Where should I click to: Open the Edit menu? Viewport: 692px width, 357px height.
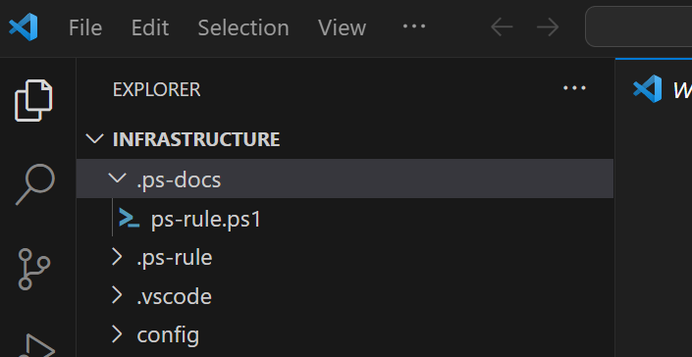click(x=150, y=28)
